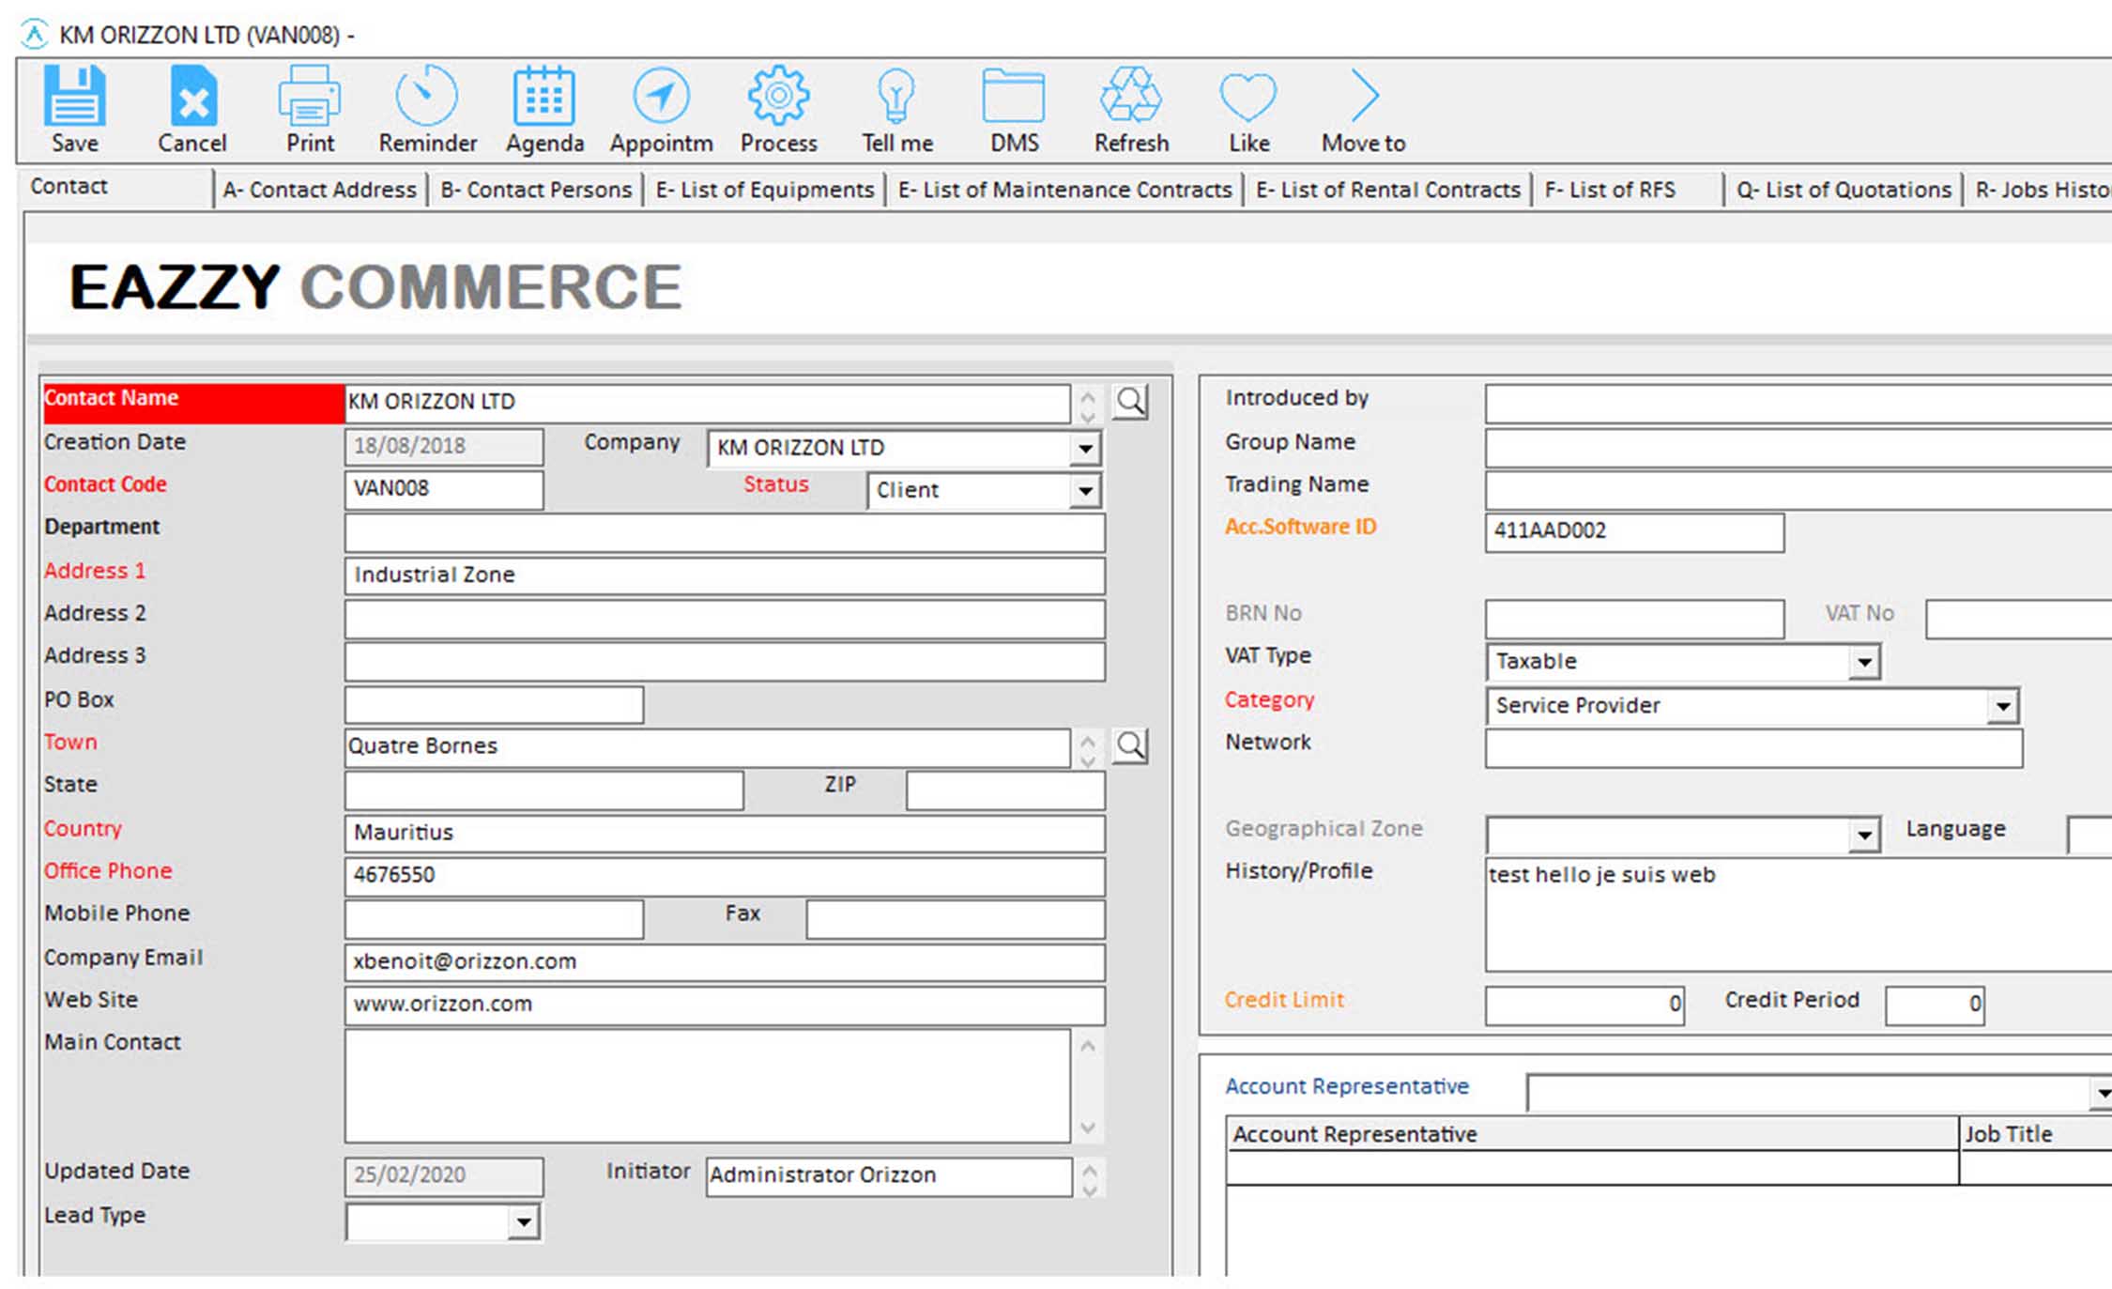Open the DMS folder icon
Image resolution: width=2112 pixels, height=1289 pixels.
pos(1014,95)
